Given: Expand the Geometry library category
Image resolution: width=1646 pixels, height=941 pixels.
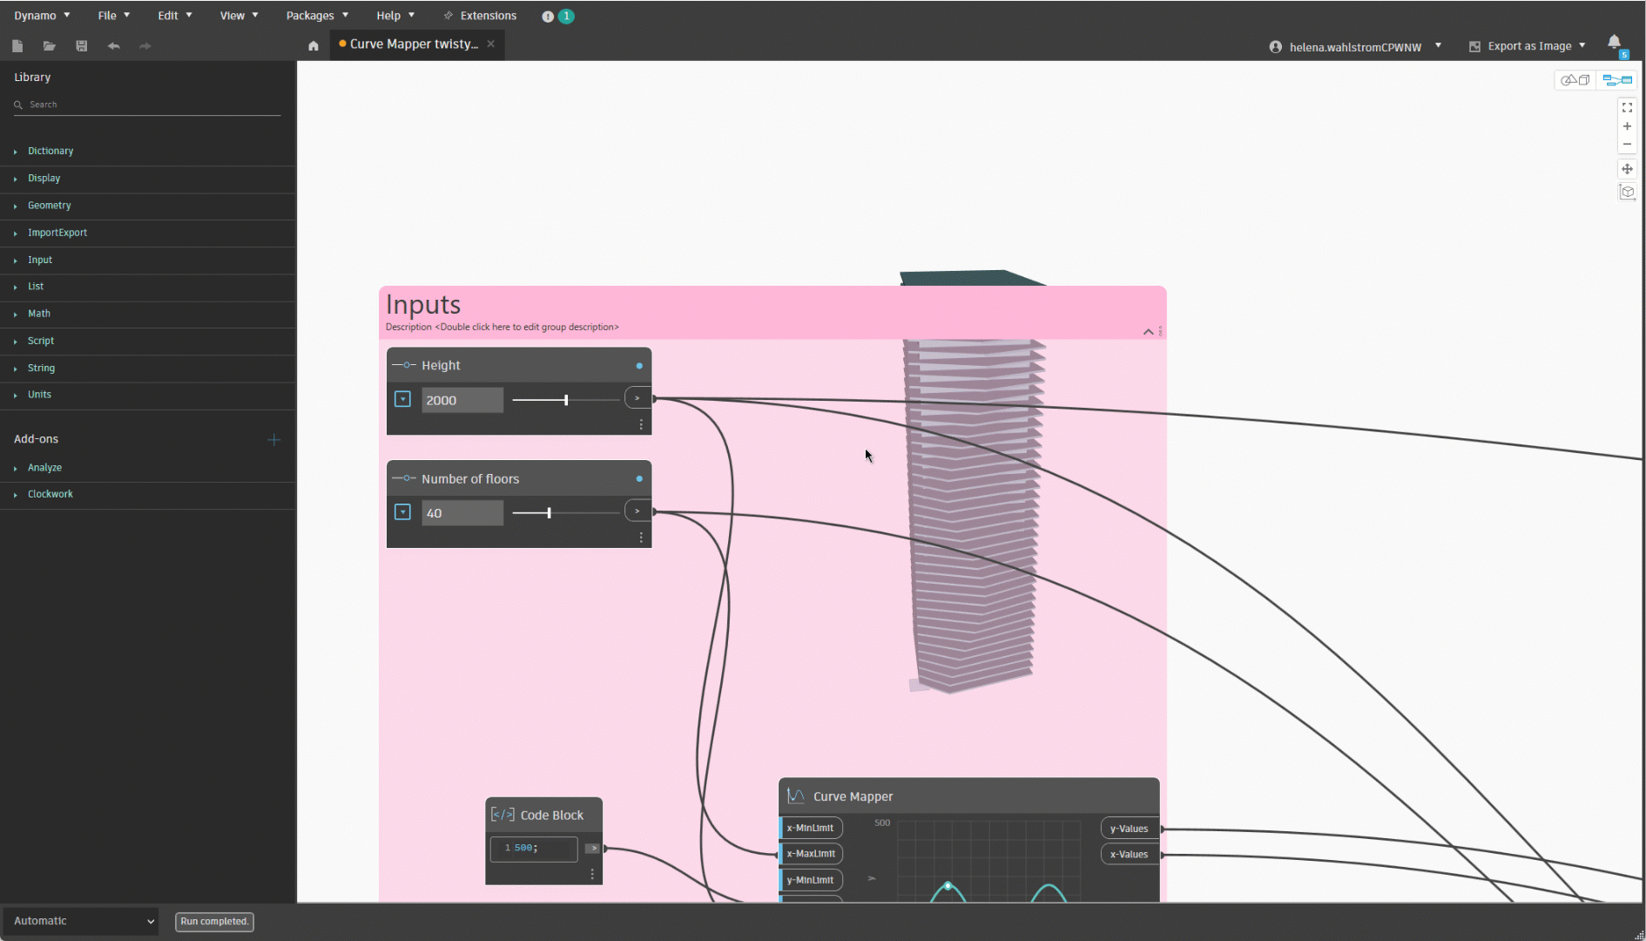Looking at the screenshot, I should [49, 206].
